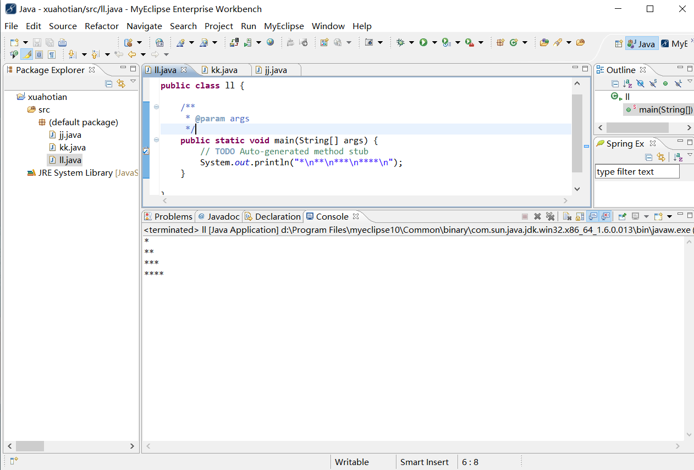Open the Open Console dropdown arrow

(669, 216)
